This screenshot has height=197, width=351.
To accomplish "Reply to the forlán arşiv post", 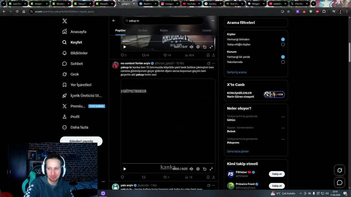I will (122, 177).
